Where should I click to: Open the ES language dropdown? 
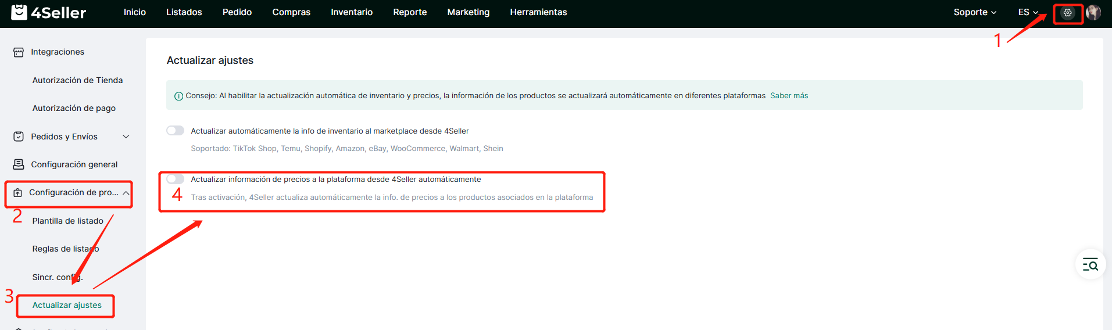coord(1028,12)
